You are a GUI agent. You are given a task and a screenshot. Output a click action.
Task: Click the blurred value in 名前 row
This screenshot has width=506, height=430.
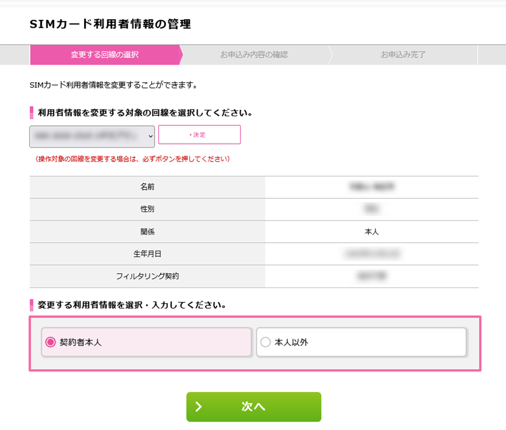[371, 187]
